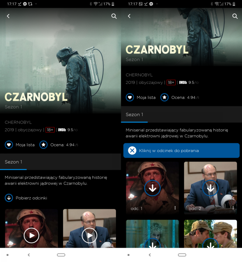
Task: Tap recents square on right navigation bar
Action: pyautogui.click(x=128, y=255)
